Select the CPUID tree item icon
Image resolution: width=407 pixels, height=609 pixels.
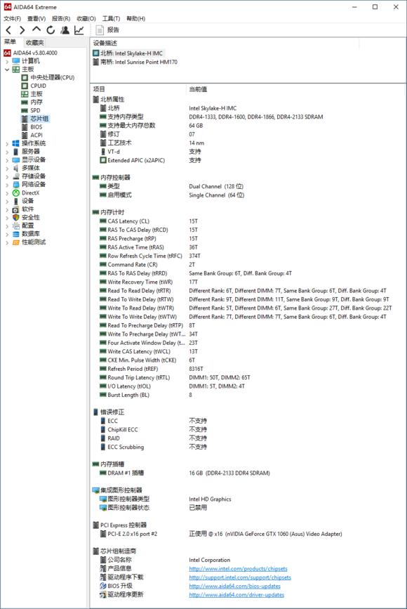tap(25, 86)
